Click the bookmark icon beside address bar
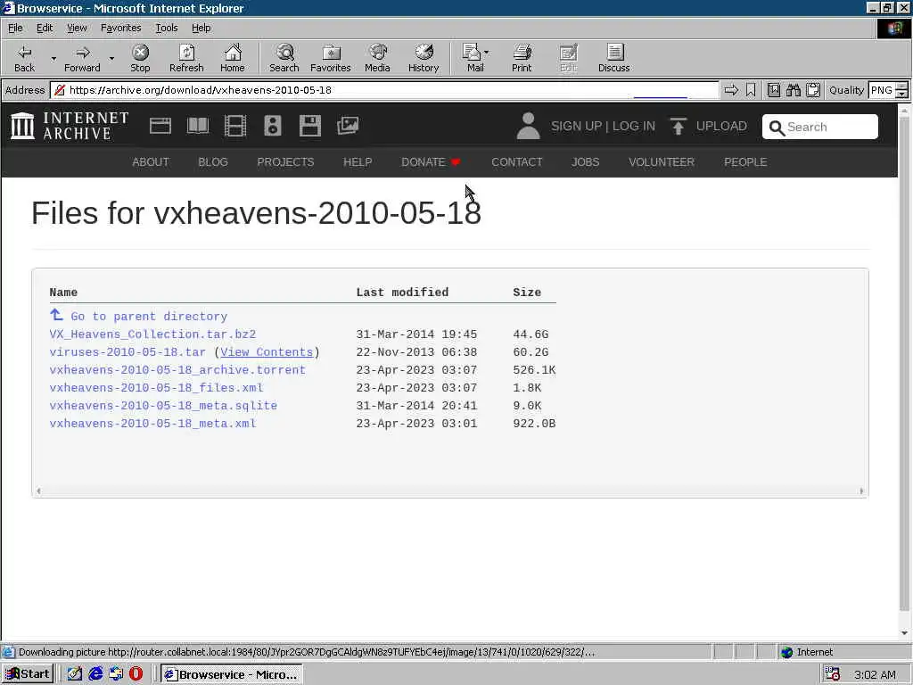Image resolution: width=913 pixels, height=685 pixels. 751,90
